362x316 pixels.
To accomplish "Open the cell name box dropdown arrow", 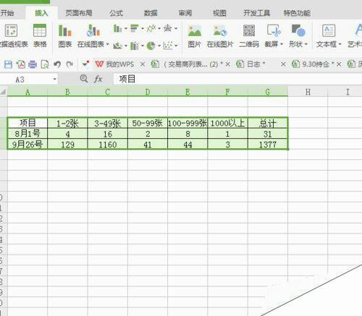I will coord(55,79).
